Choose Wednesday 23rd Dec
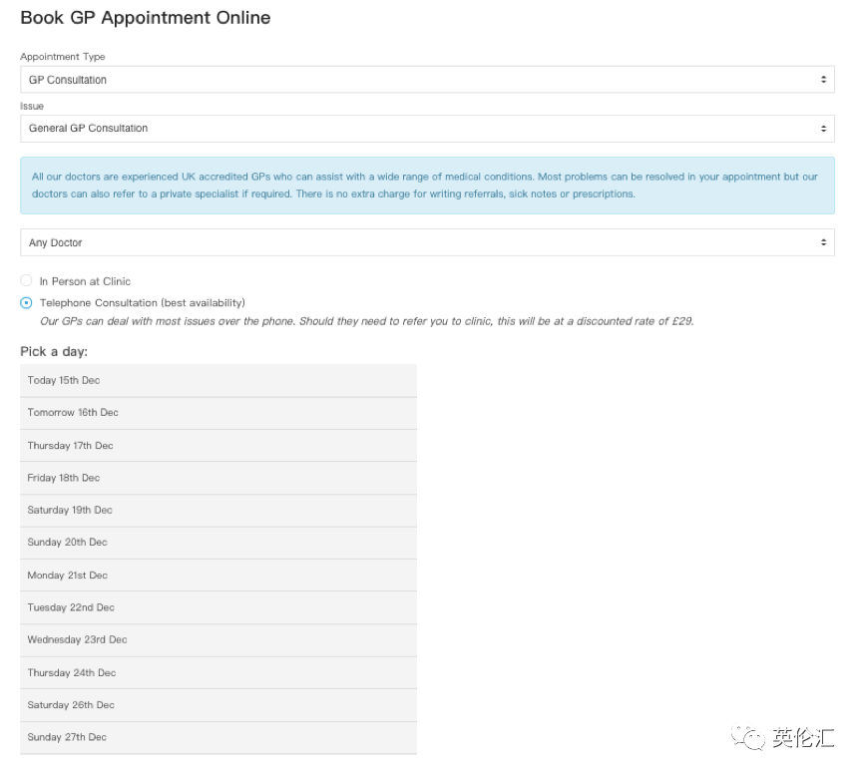 tap(218, 640)
